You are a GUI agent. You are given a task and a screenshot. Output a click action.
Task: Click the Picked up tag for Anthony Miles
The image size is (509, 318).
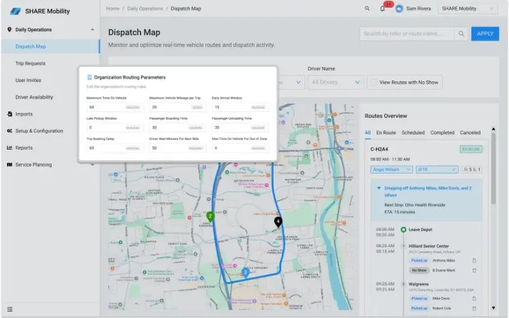[x=419, y=261]
